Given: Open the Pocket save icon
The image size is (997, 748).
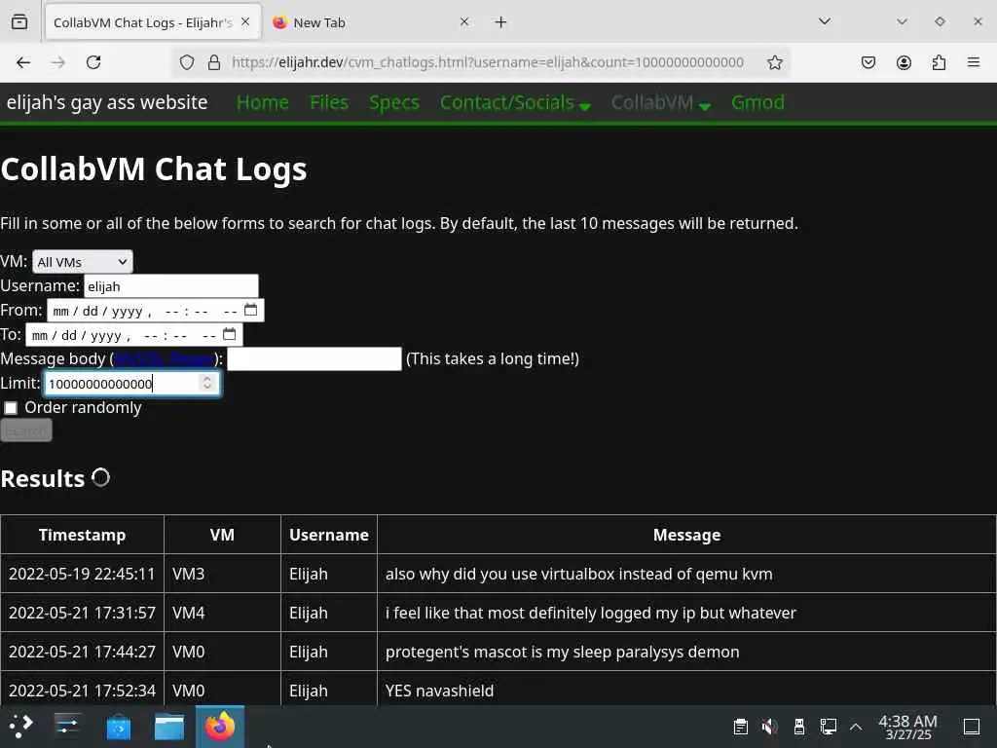Looking at the screenshot, I should coord(868,62).
